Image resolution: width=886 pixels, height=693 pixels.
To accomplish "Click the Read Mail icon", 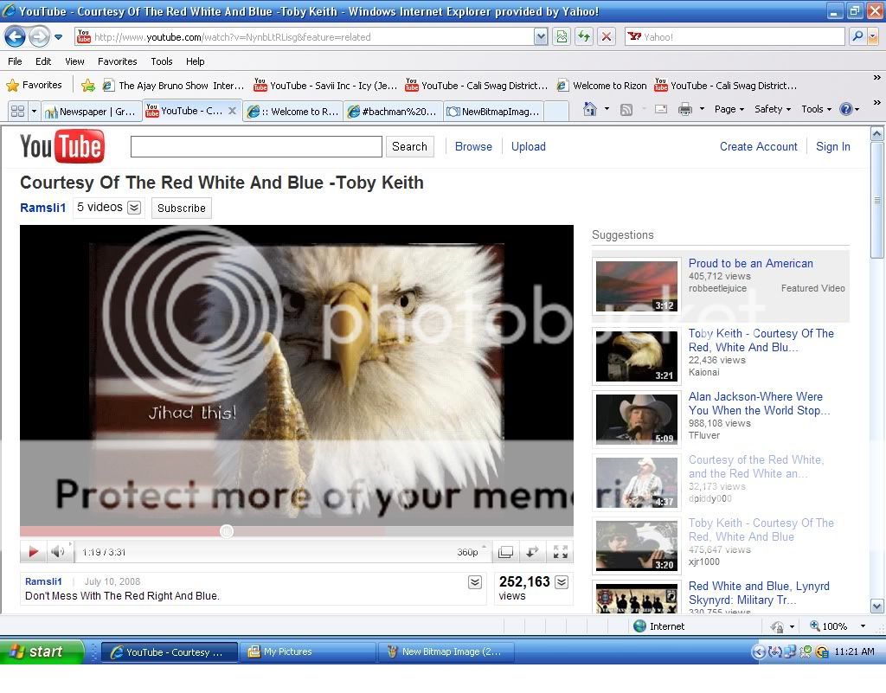I will (x=660, y=110).
